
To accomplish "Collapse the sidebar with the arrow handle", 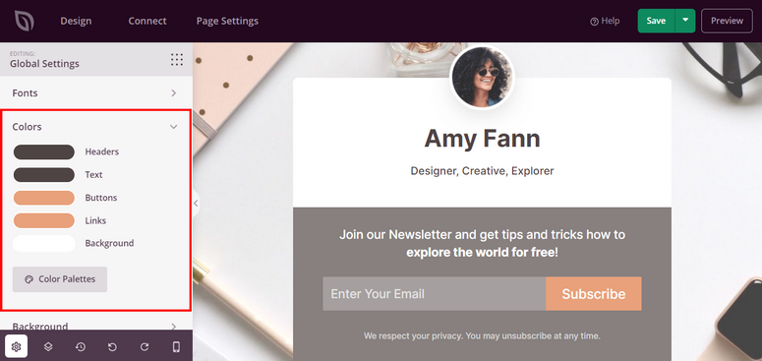I will 196,204.
